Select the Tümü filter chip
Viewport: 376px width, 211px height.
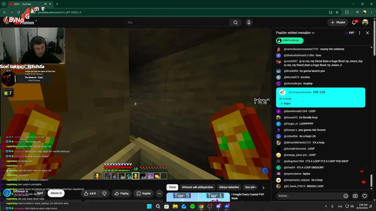172,187
